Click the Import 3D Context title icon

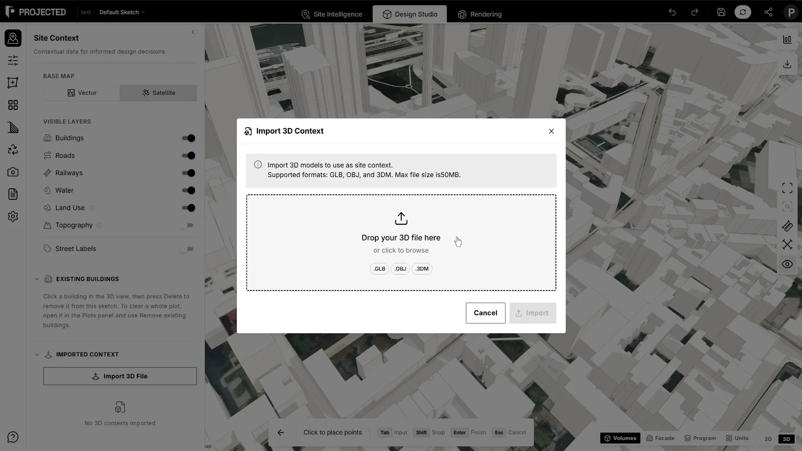tap(248, 132)
